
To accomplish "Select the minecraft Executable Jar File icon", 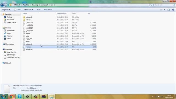I will coord(24,44).
